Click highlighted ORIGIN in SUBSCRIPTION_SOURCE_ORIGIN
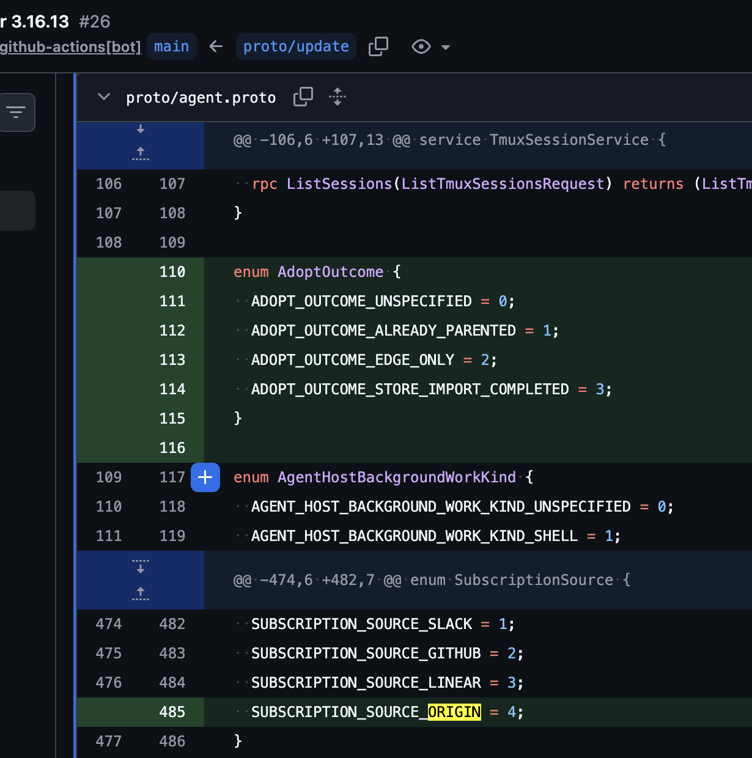Screen dimensions: 752x758 pyautogui.click(x=454, y=712)
